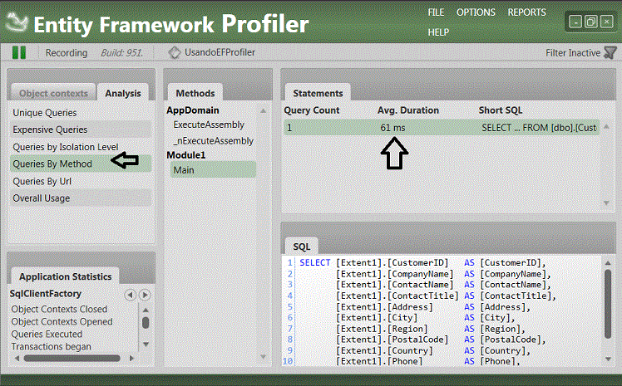Click the SQL pane scroll down arrow
Image resolution: width=622 pixels, height=386 pixels.
click(608, 359)
